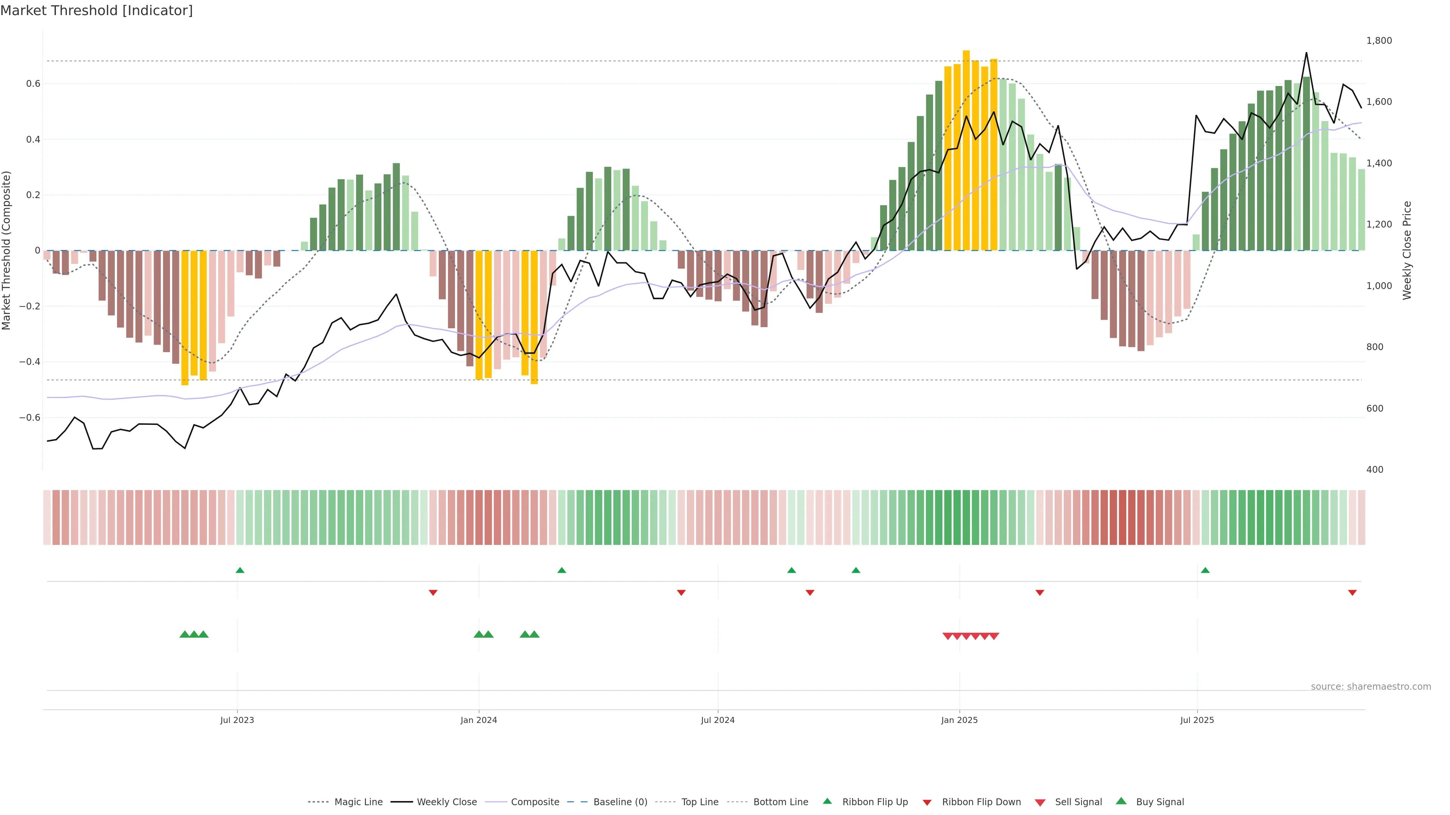Click the Ribbon Flip Up legend triangle icon
The width and height of the screenshot is (1450, 815).
[827, 801]
